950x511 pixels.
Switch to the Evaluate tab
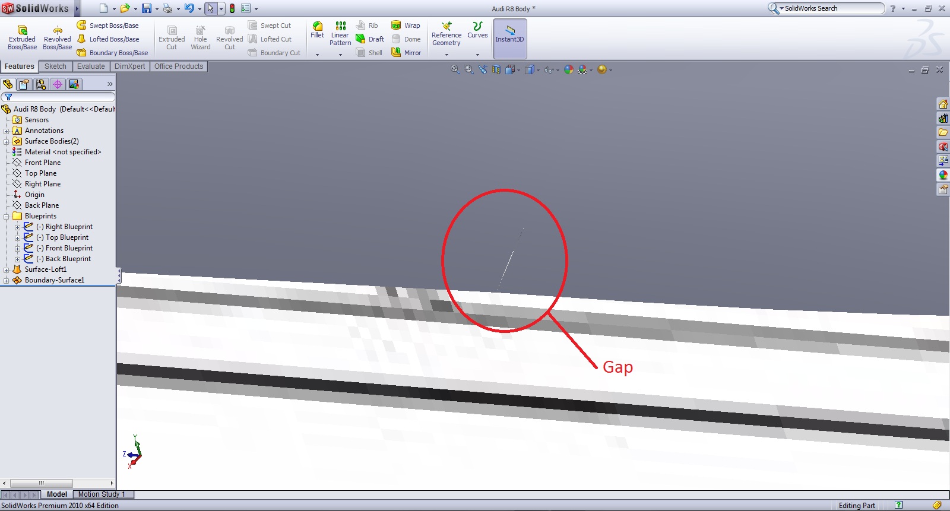click(x=91, y=66)
